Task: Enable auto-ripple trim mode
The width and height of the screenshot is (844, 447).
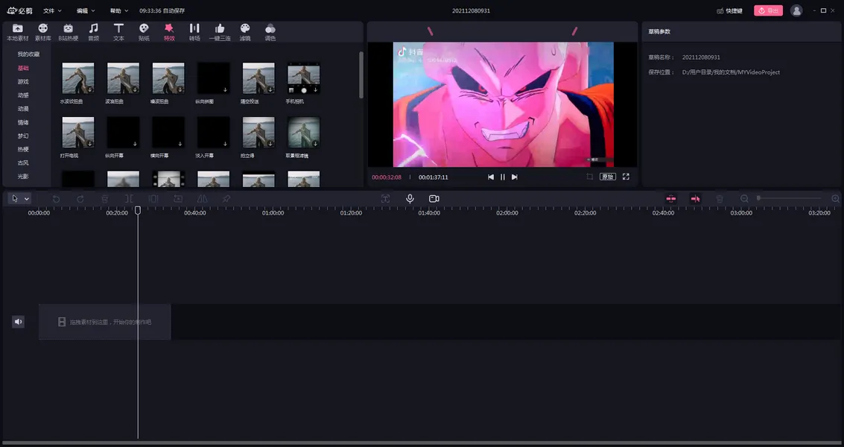Action: [x=671, y=198]
